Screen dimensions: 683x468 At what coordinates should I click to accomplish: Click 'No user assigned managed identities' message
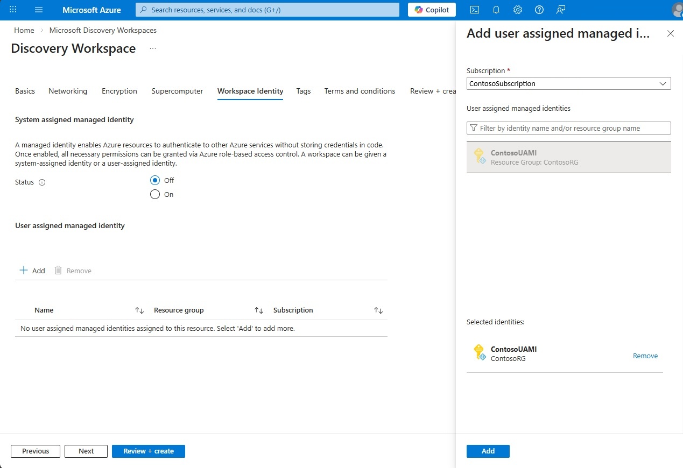pos(158,328)
